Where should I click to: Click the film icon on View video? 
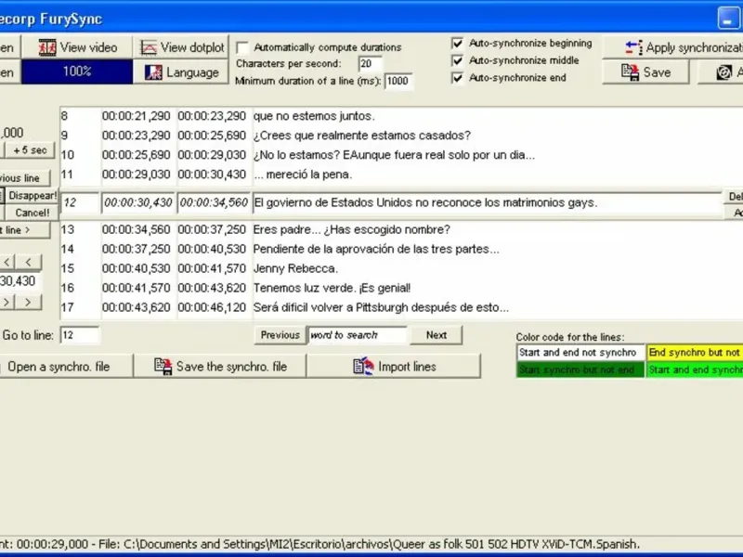tap(47, 48)
